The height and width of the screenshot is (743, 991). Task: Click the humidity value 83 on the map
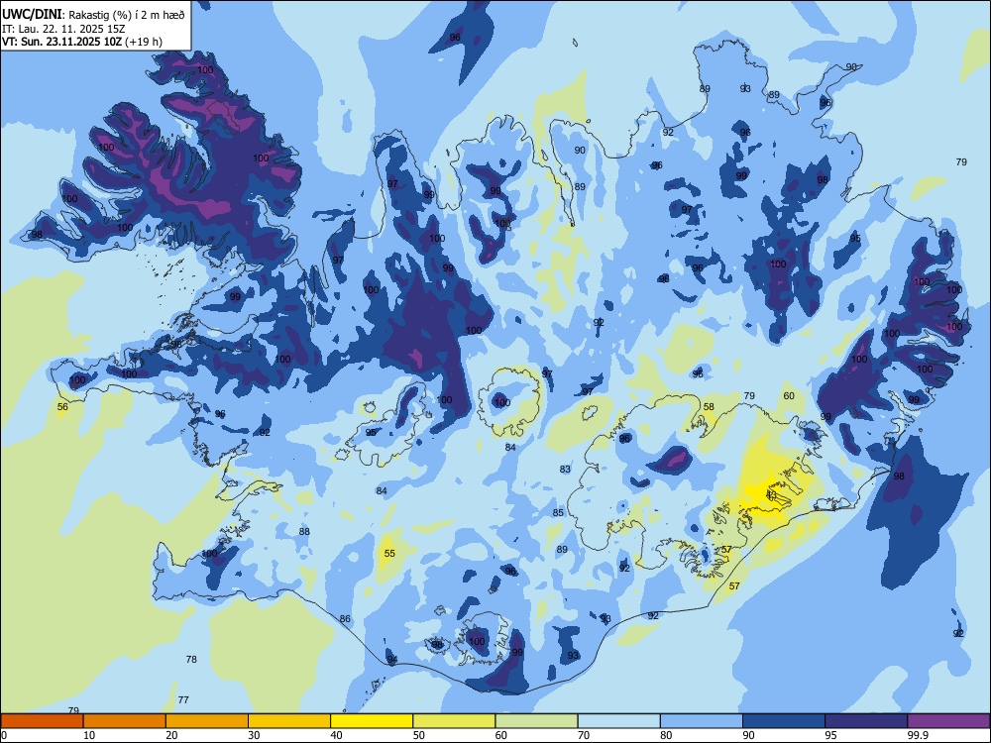pyautogui.click(x=565, y=469)
